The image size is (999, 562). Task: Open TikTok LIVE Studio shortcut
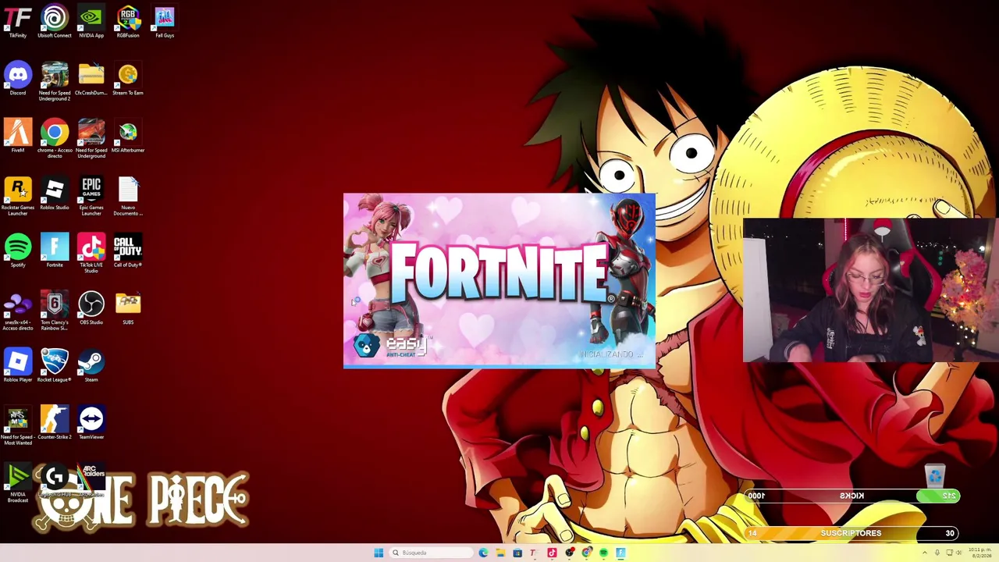click(x=91, y=254)
